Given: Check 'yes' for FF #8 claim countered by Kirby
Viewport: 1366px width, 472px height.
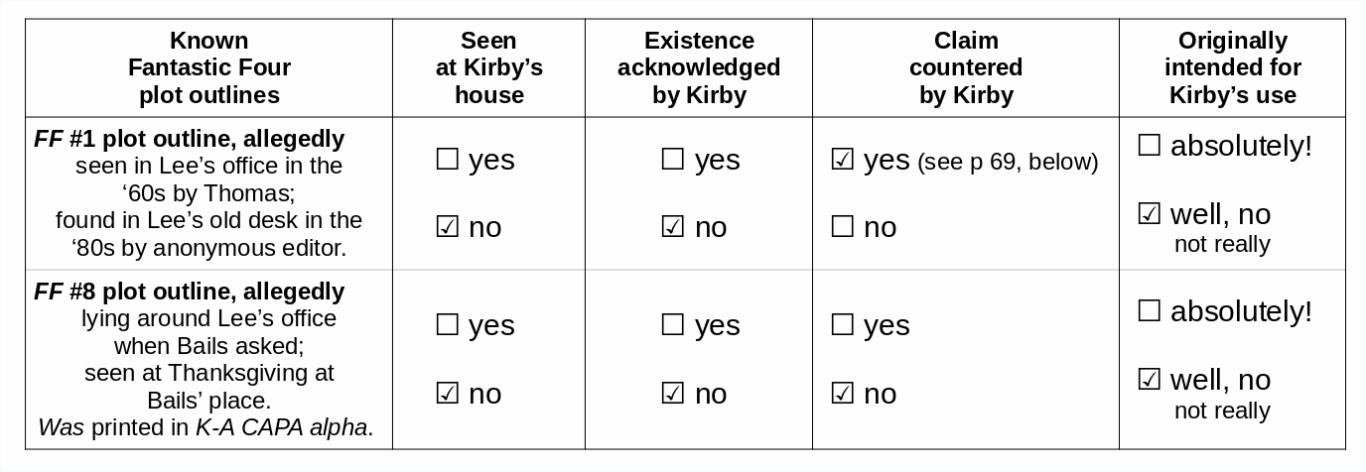Looking at the screenshot, I should [842, 325].
